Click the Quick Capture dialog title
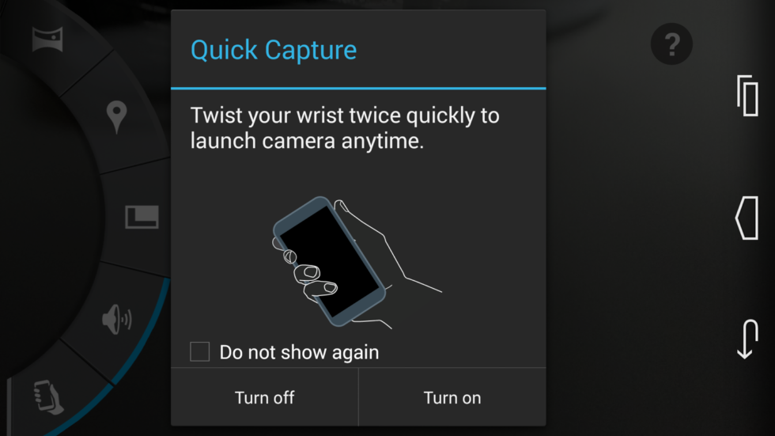 274,50
